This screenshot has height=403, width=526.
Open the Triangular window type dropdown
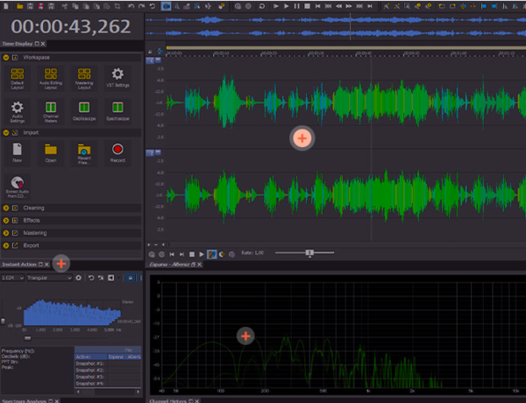pos(49,278)
